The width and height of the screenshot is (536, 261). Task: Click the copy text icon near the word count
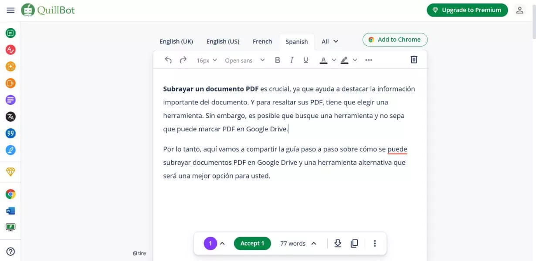[x=354, y=243]
